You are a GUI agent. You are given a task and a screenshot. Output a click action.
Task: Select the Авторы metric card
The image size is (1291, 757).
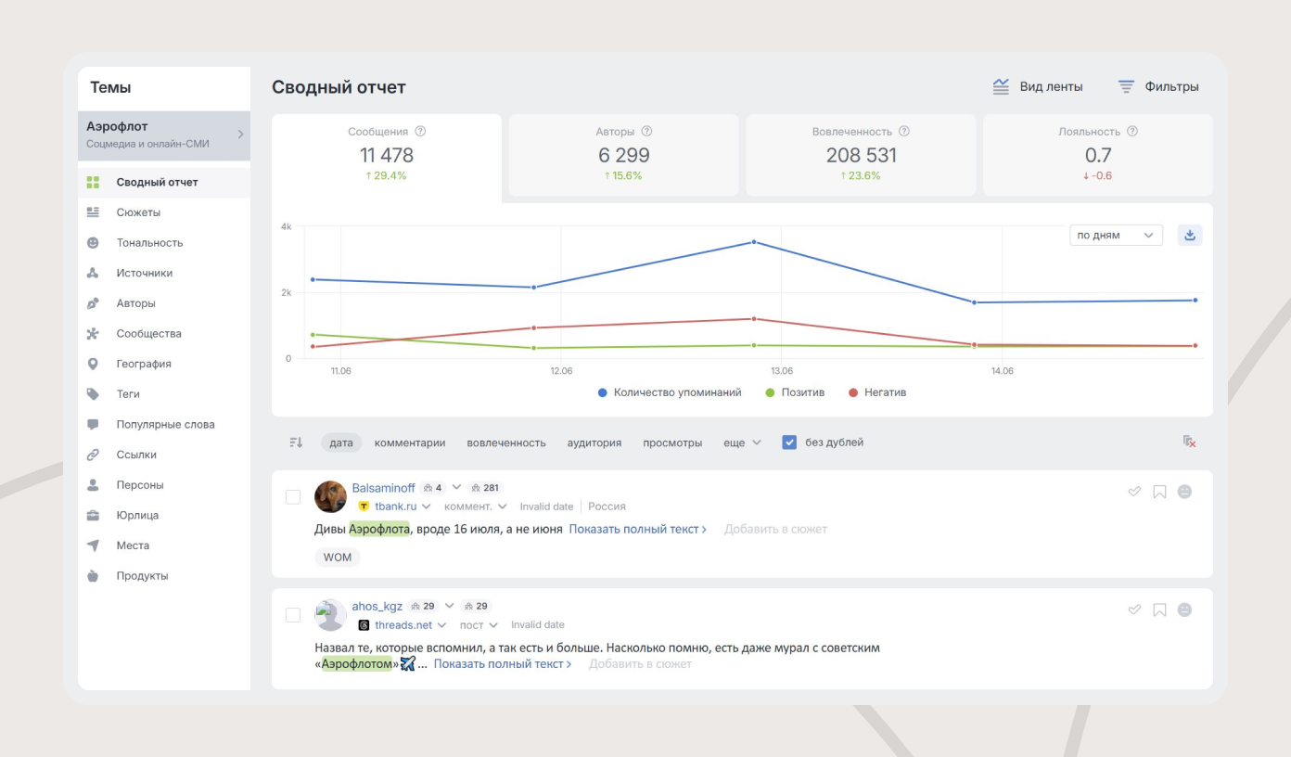coord(623,155)
